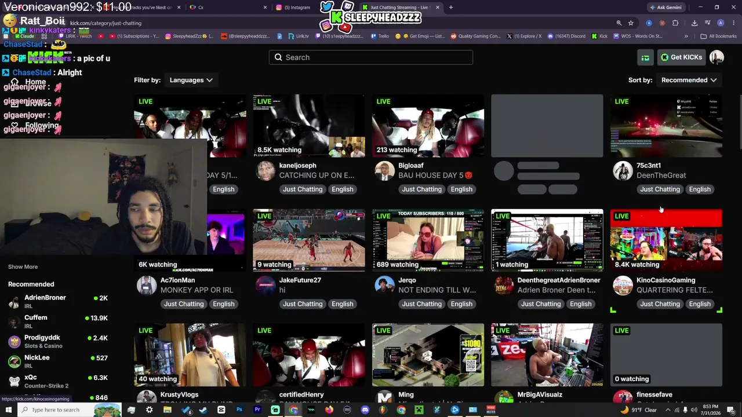The height and width of the screenshot is (417, 742).
Task: Open the Sort by Recommended dropdown
Action: (689, 80)
